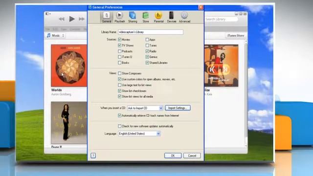313x176 pixels.
Task: Open the General preferences tab
Action: coord(107,17)
